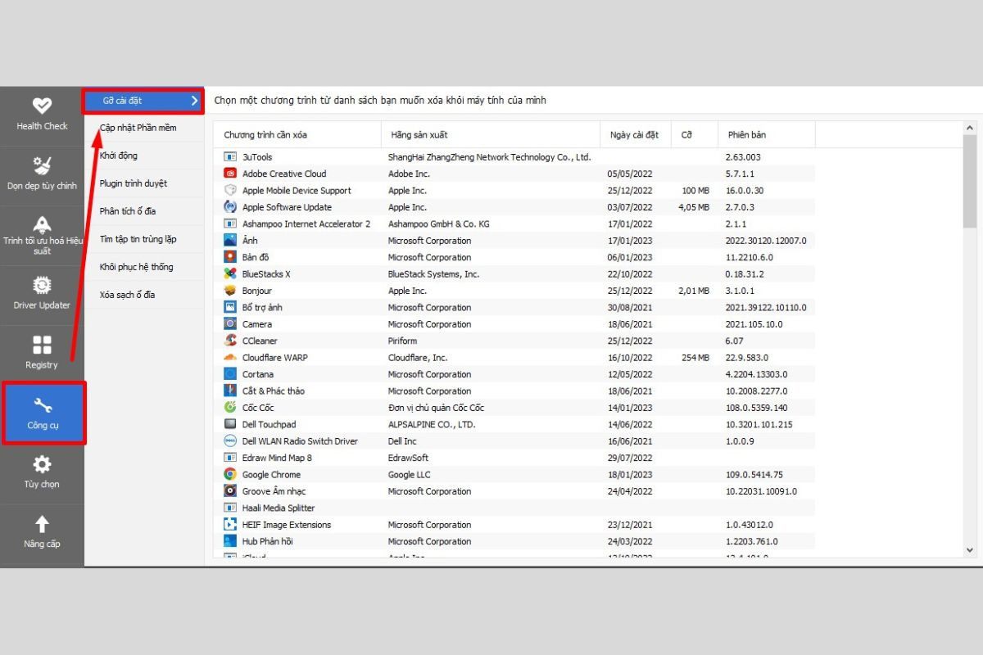Open Tùy chọn settings gear icon
The image size is (983, 655).
[x=42, y=464]
